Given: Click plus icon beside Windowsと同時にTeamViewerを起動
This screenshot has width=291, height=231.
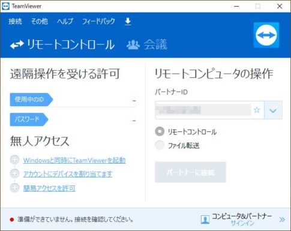Looking at the screenshot, I should [x=15, y=160].
